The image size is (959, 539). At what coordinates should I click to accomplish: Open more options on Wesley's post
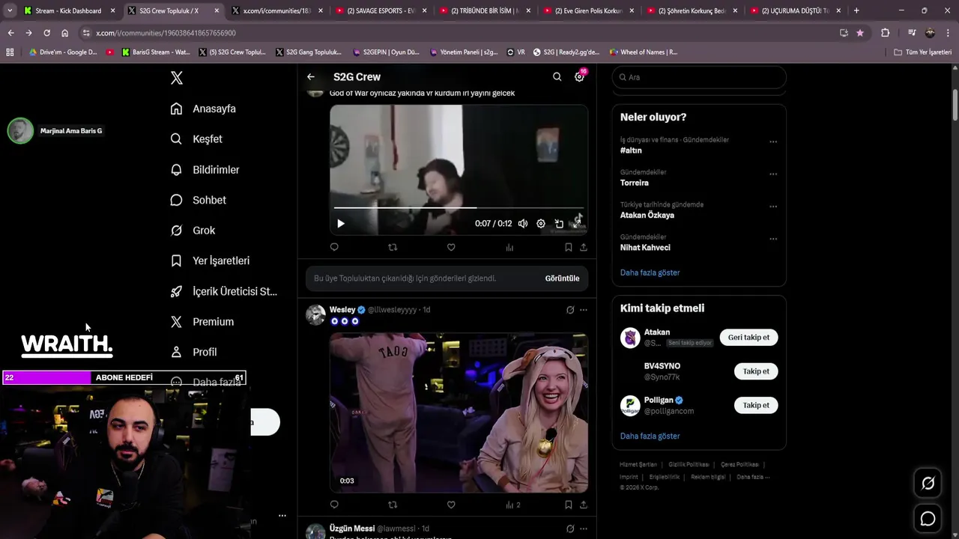pyautogui.click(x=584, y=310)
